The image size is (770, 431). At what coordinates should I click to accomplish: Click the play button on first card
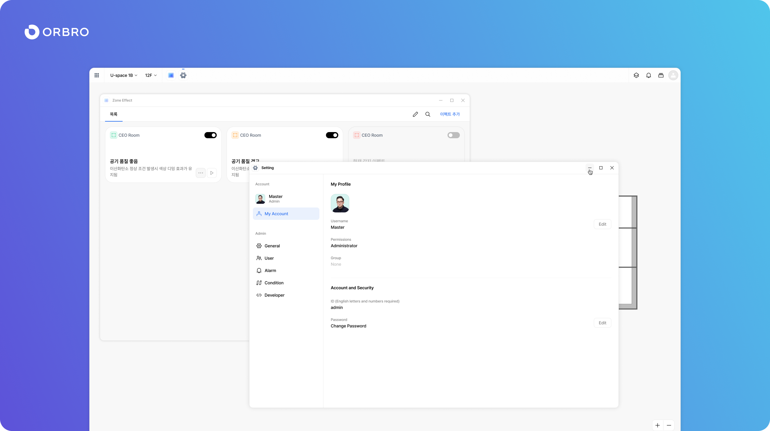pyautogui.click(x=212, y=173)
